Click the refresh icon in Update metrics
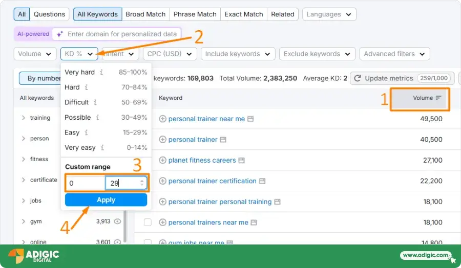The height and width of the screenshot is (268, 461). pyautogui.click(x=358, y=78)
